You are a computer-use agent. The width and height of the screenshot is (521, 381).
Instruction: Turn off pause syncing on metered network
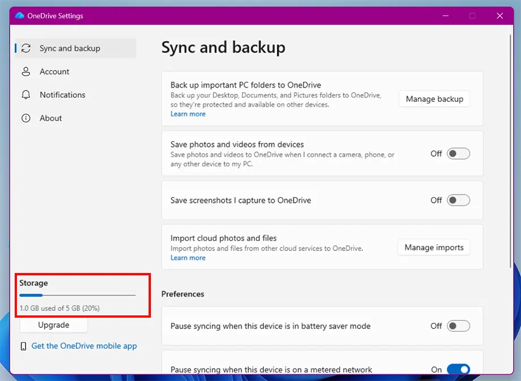tap(458, 369)
